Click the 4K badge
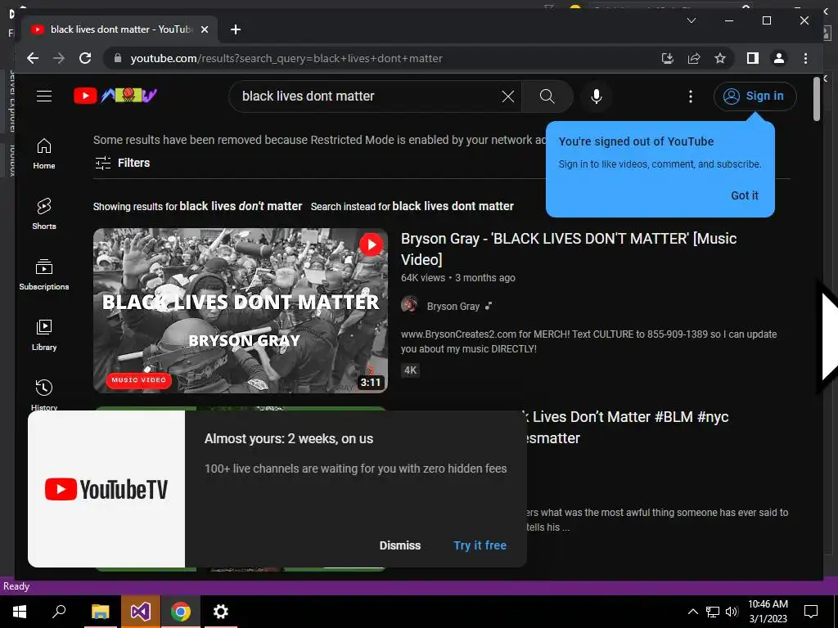This screenshot has height=628, width=838. [411, 370]
